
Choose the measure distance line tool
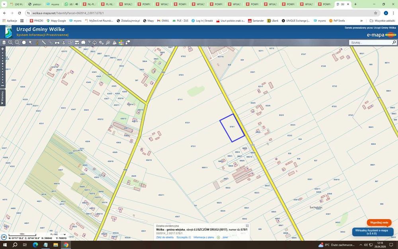coord(44,43)
